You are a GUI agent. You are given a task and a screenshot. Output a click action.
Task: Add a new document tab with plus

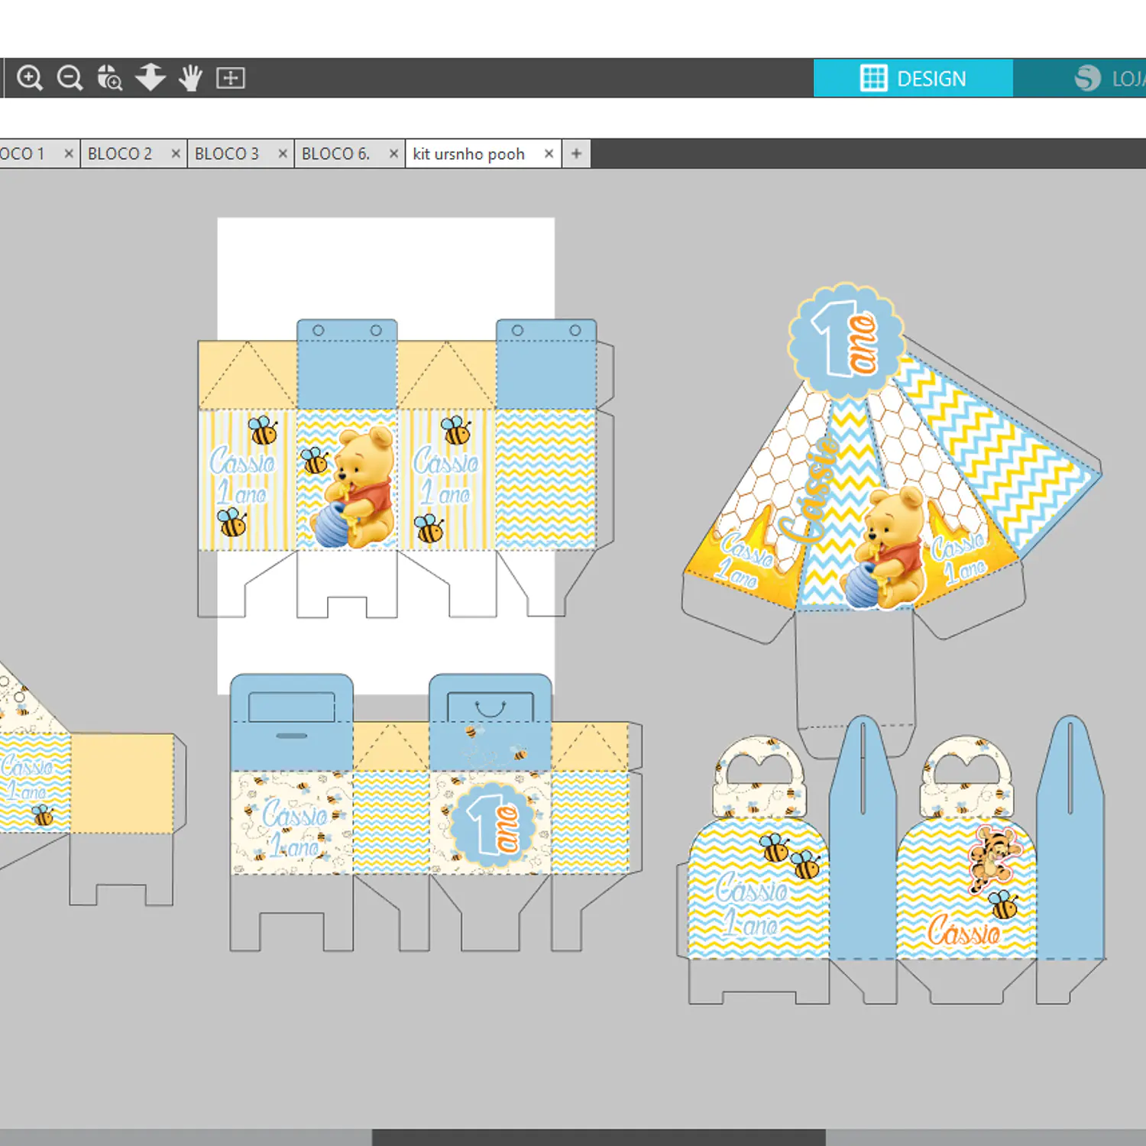pyautogui.click(x=576, y=154)
